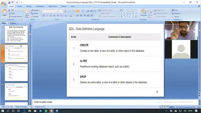Click the spell check status icon
This screenshot has height=113, width=201.
point(31,107)
